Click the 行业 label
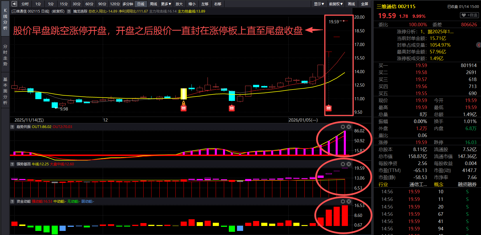 pyautogui.click(x=383, y=184)
